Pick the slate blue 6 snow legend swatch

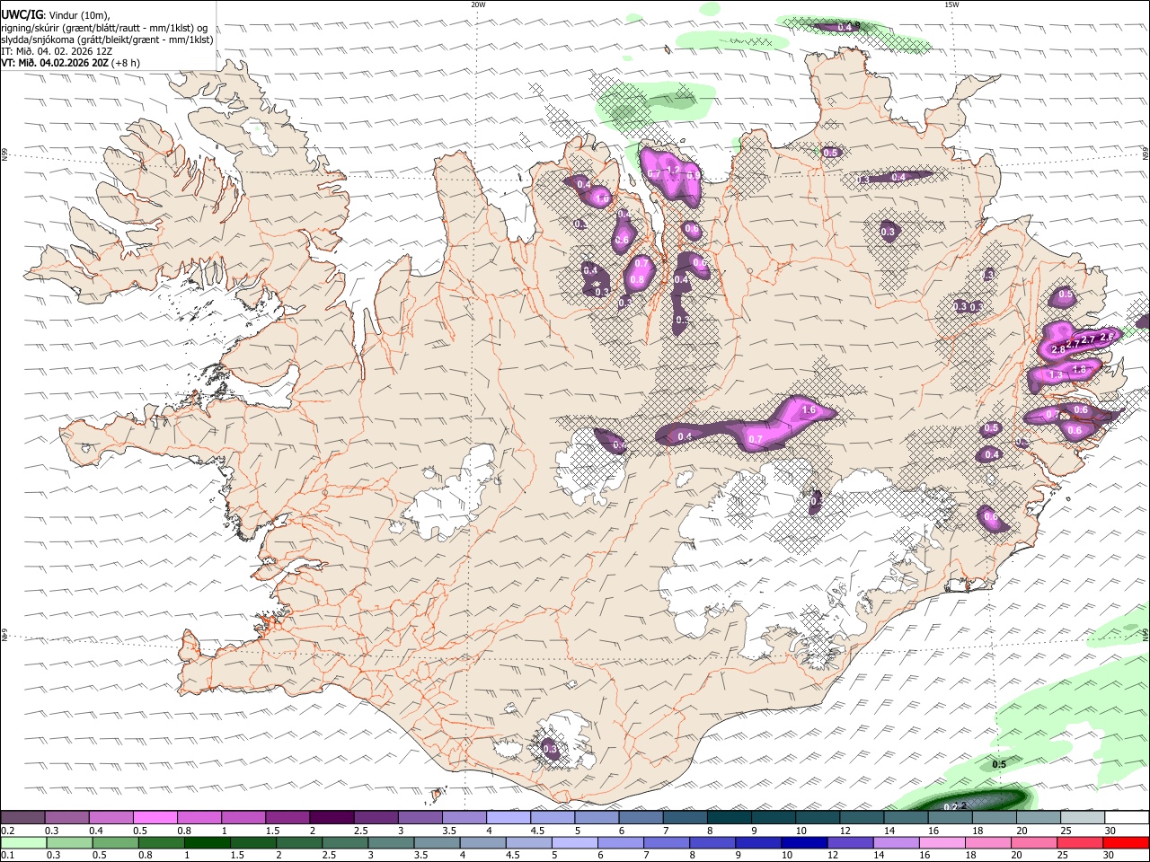pyautogui.click(x=641, y=818)
